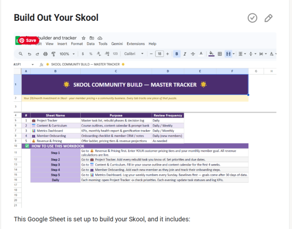Open the 100% zoom dropdown

click(x=67, y=54)
